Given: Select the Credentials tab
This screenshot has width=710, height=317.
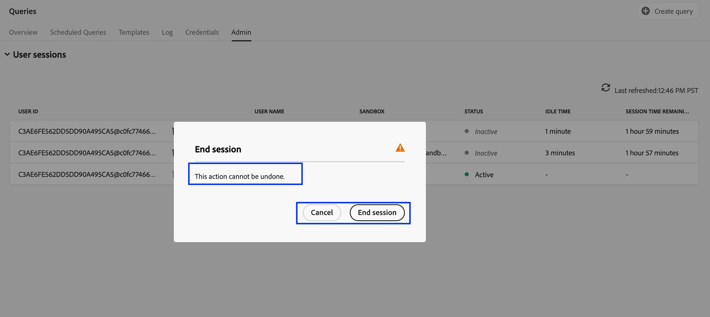Looking at the screenshot, I should click(x=202, y=32).
